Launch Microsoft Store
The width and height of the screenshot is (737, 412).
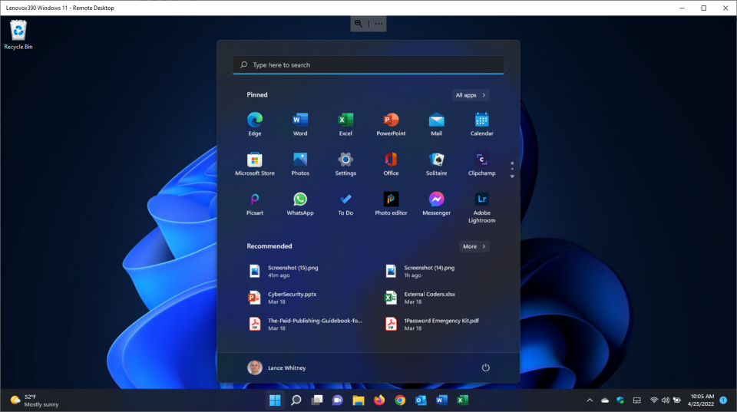click(x=255, y=163)
